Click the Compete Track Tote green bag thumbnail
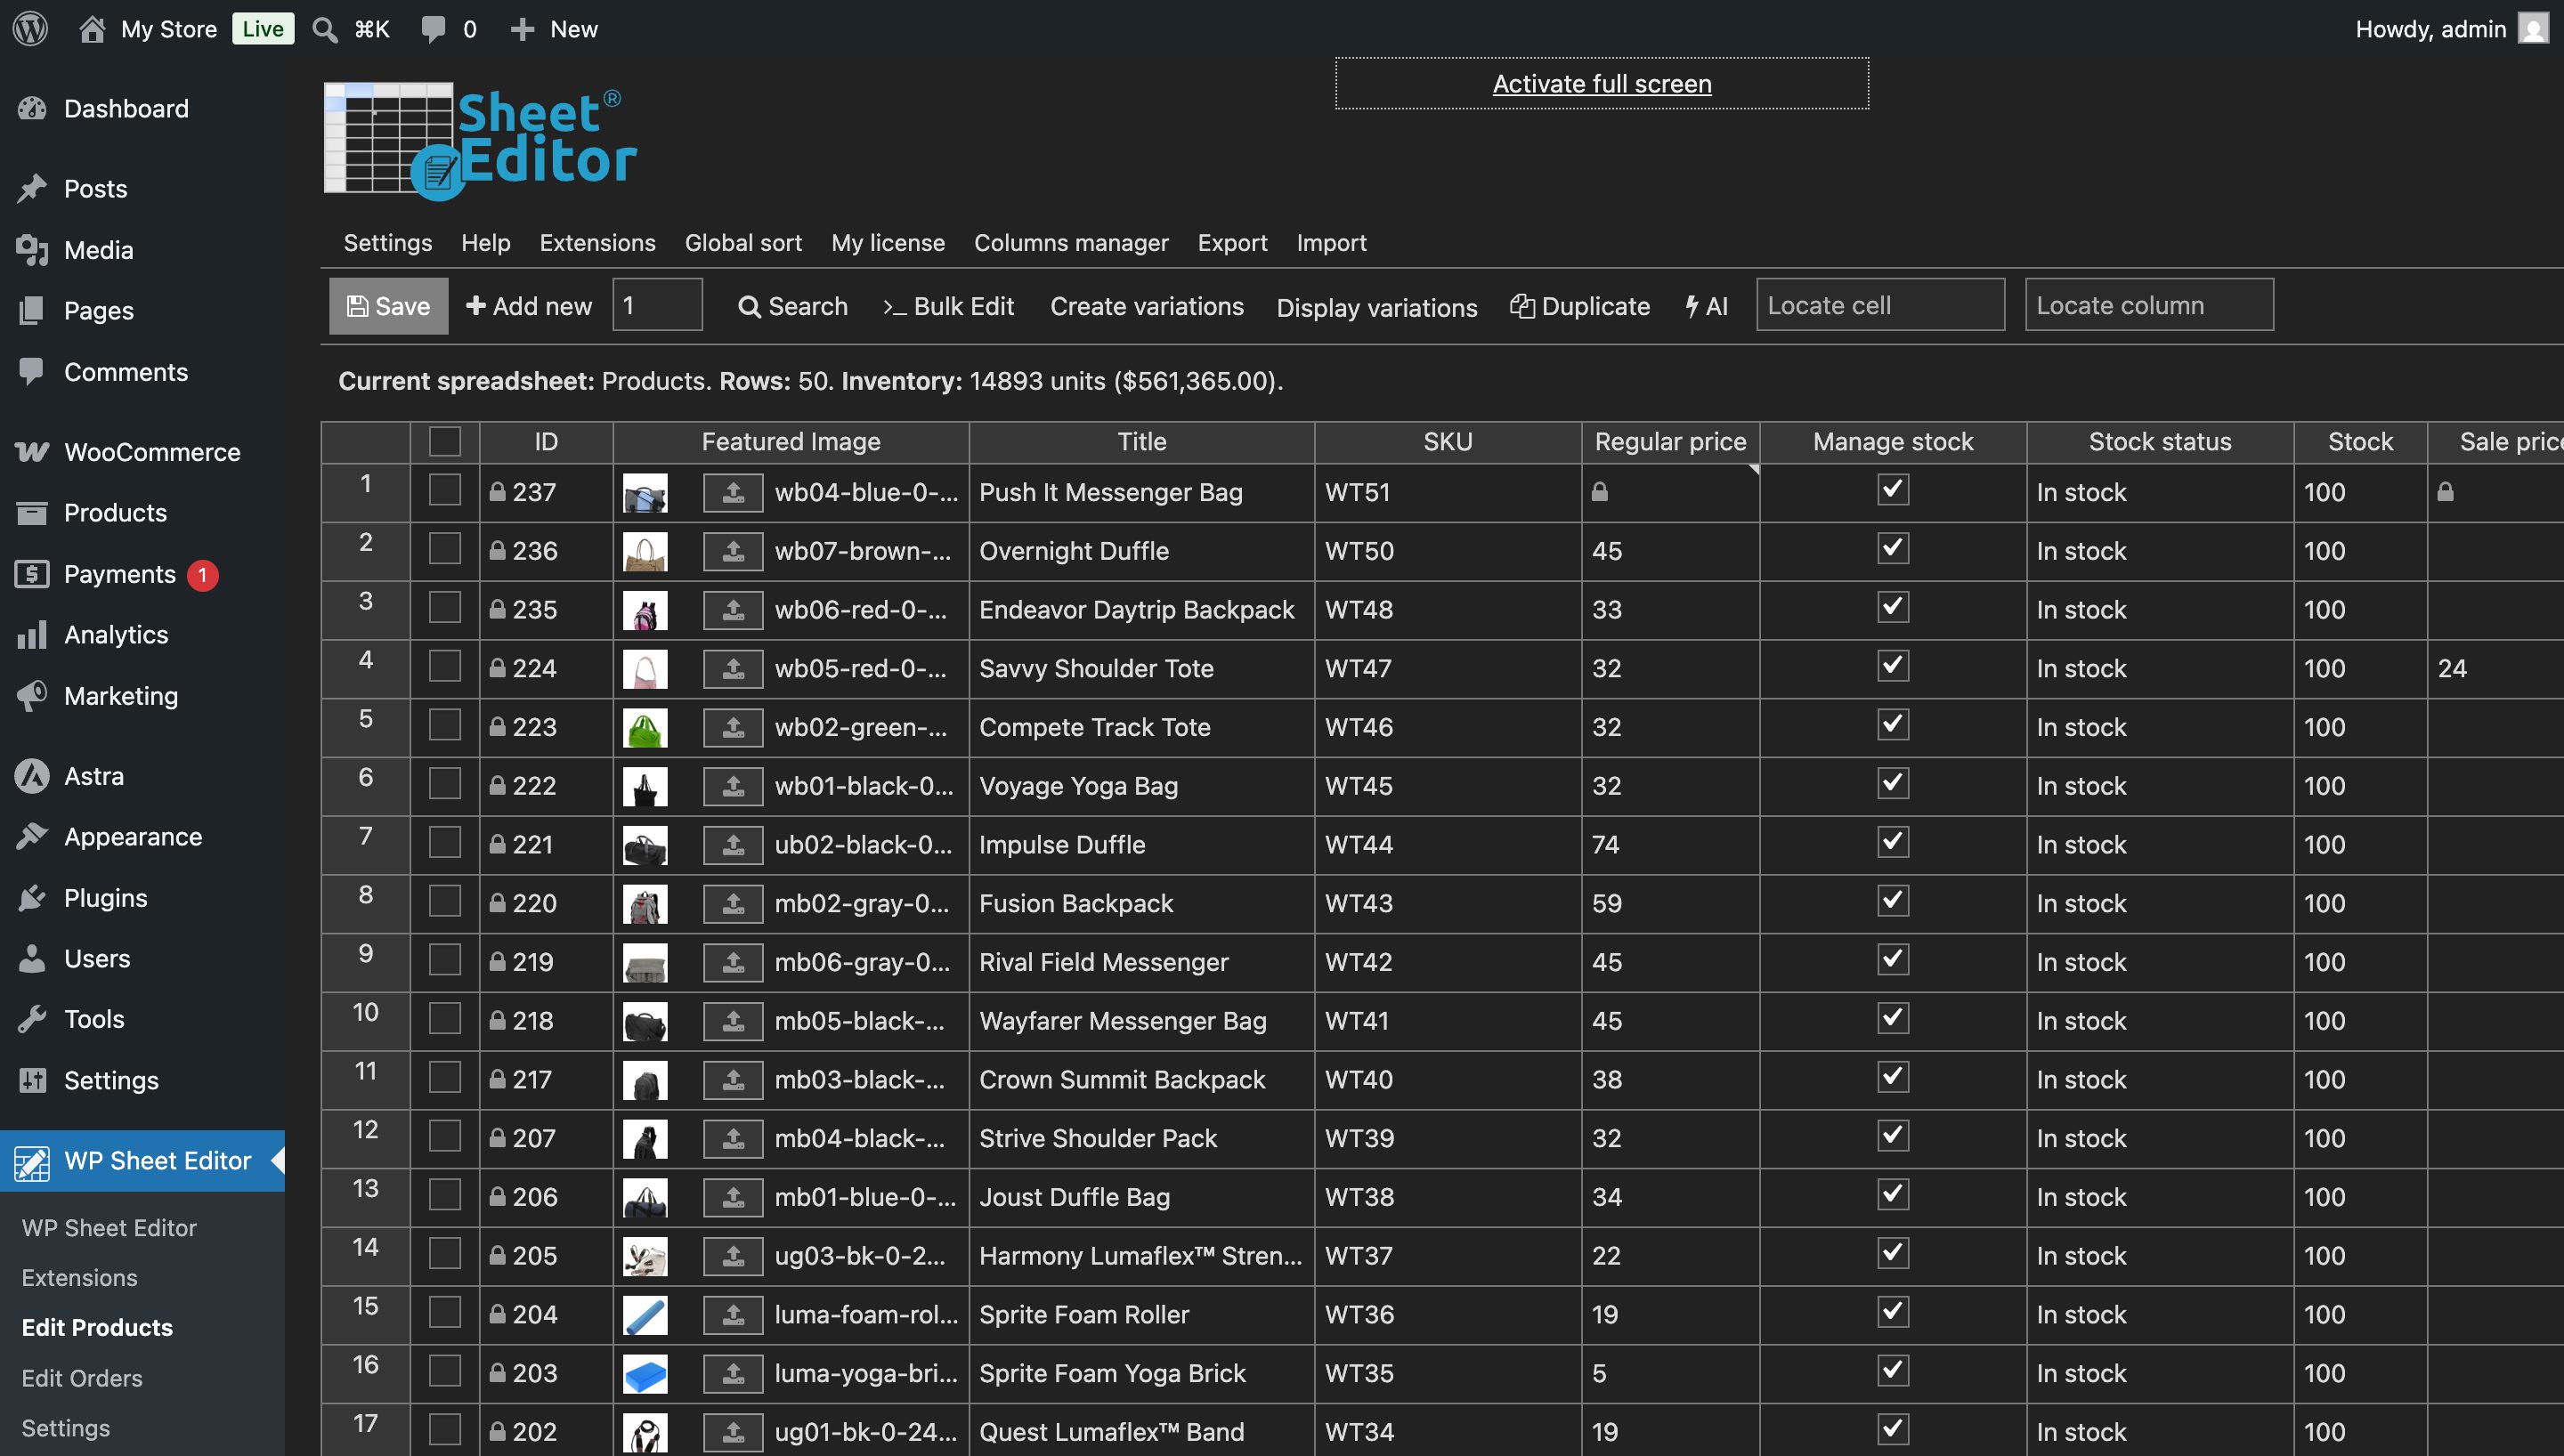 645,728
